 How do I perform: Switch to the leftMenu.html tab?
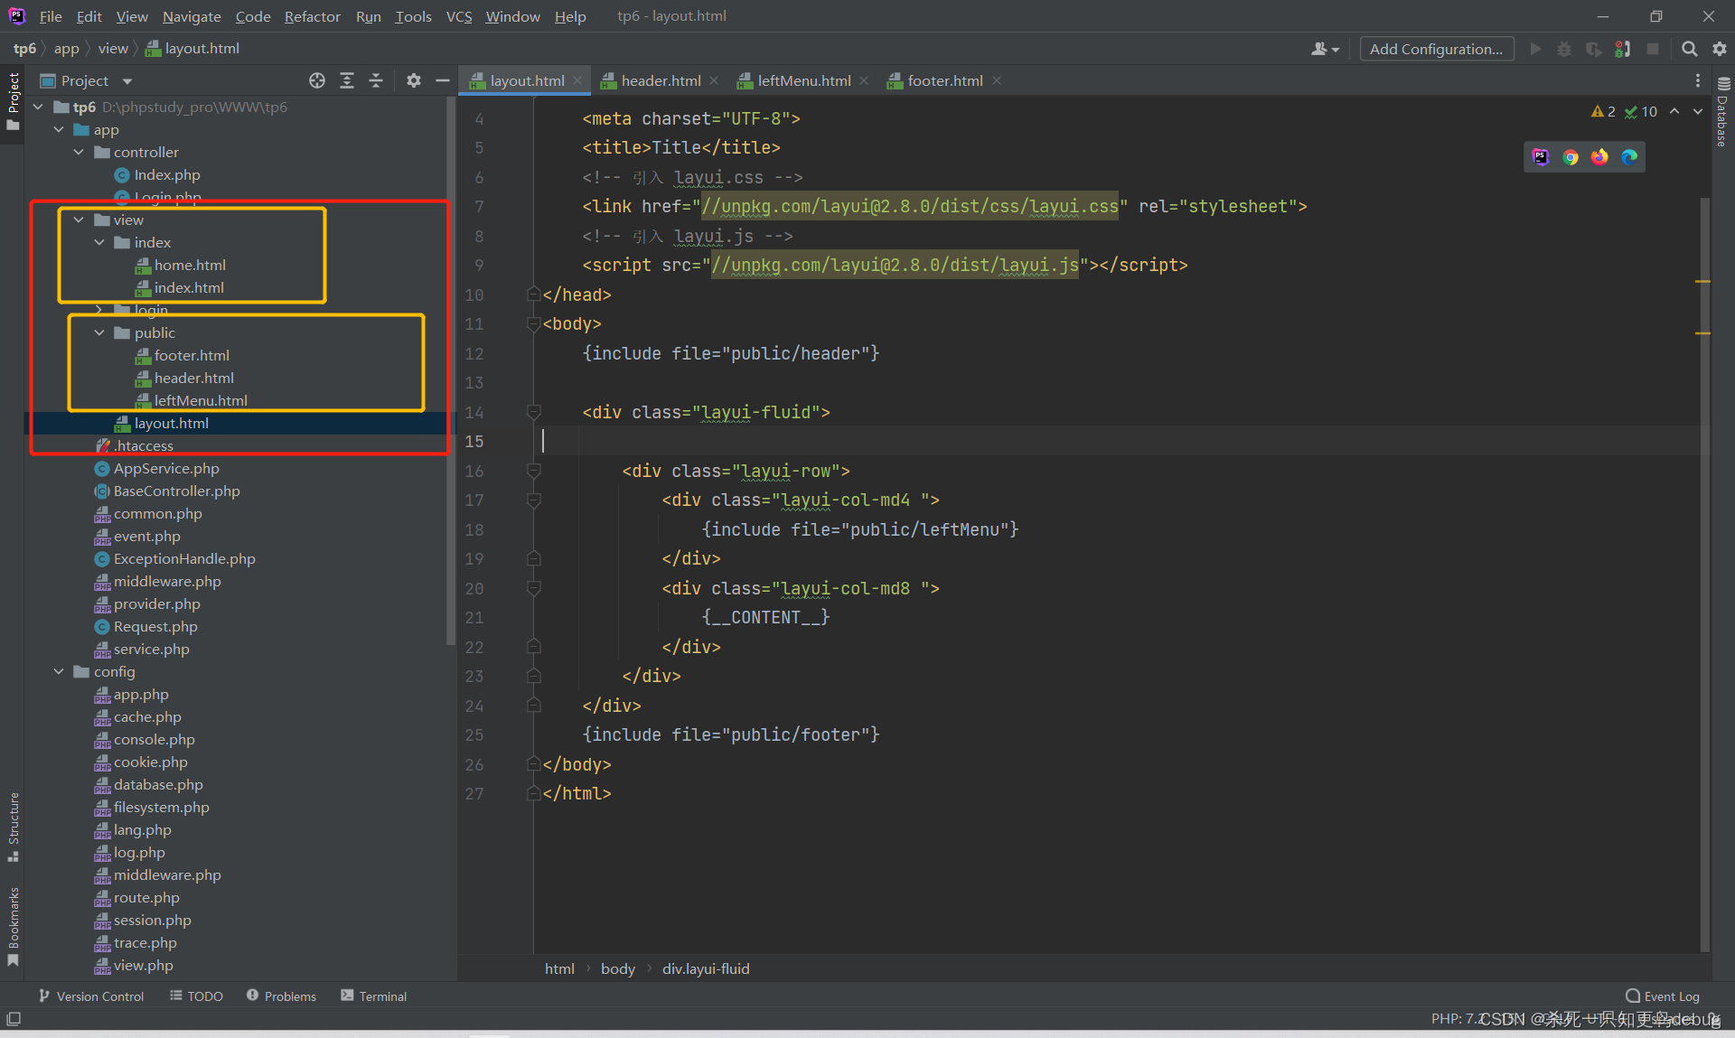click(803, 80)
